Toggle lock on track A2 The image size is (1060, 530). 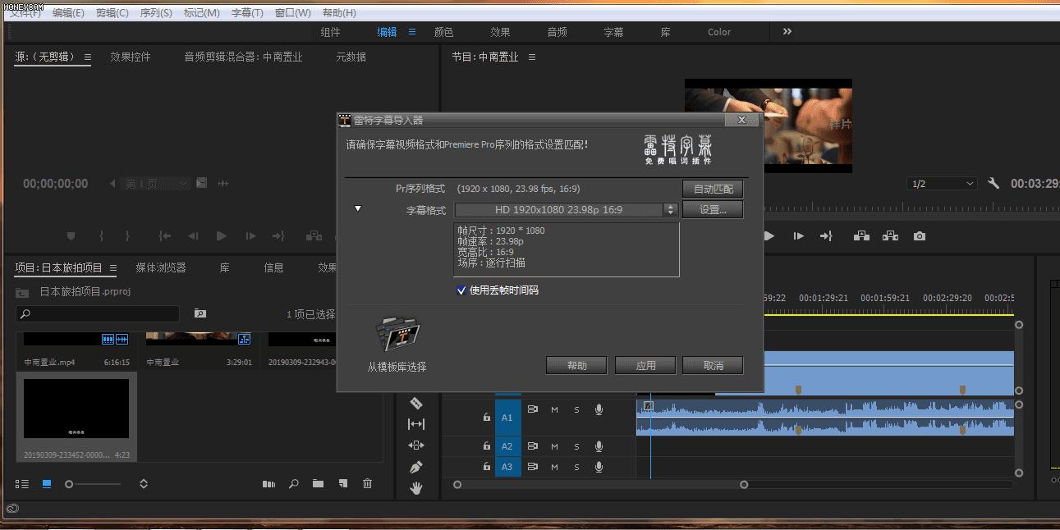pyautogui.click(x=487, y=446)
